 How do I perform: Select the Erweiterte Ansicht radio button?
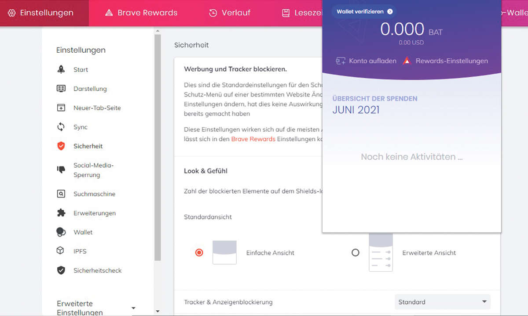356,252
